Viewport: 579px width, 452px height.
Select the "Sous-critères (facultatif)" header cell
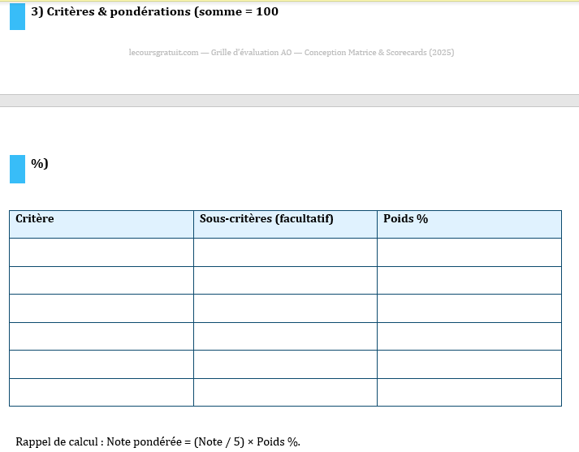point(285,224)
